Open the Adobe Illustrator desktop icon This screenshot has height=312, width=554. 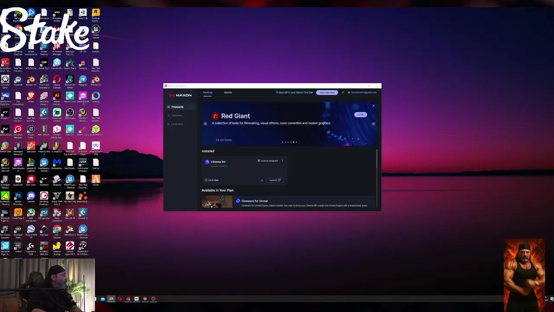(57, 97)
